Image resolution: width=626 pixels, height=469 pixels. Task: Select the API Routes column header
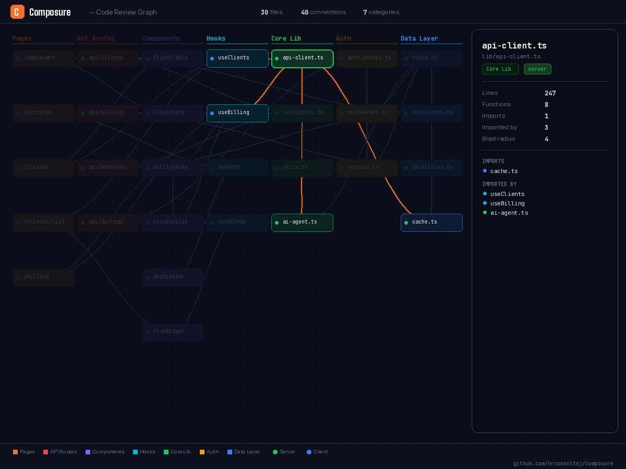(97, 38)
